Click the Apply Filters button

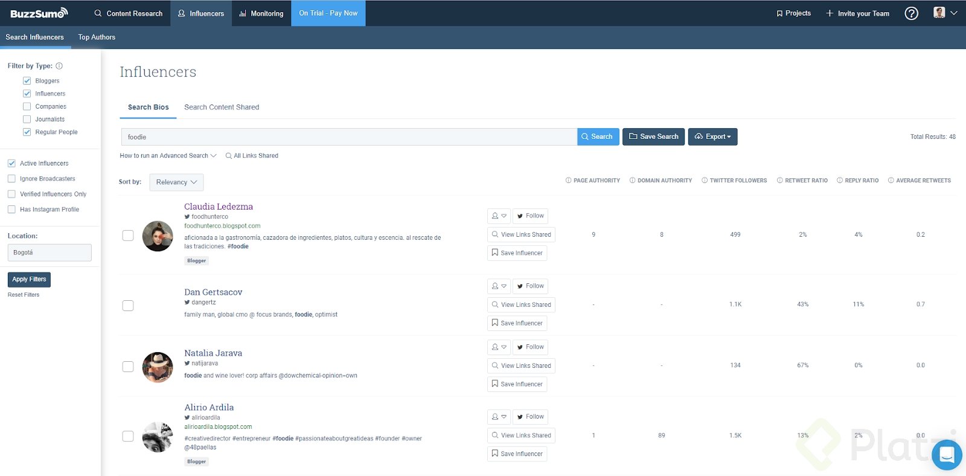point(29,280)
